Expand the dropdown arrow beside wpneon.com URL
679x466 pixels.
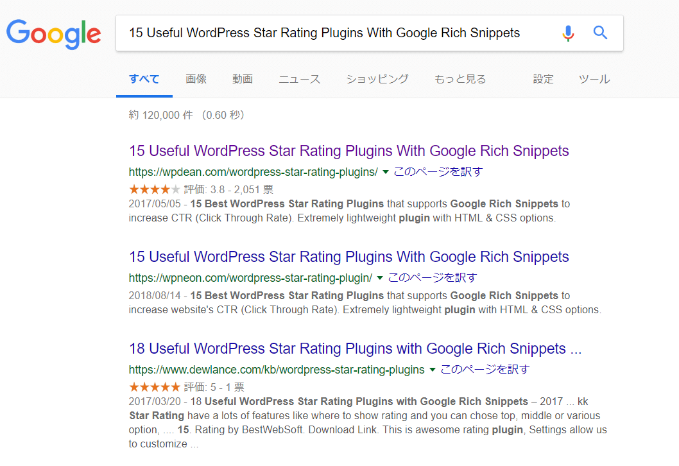380,278
